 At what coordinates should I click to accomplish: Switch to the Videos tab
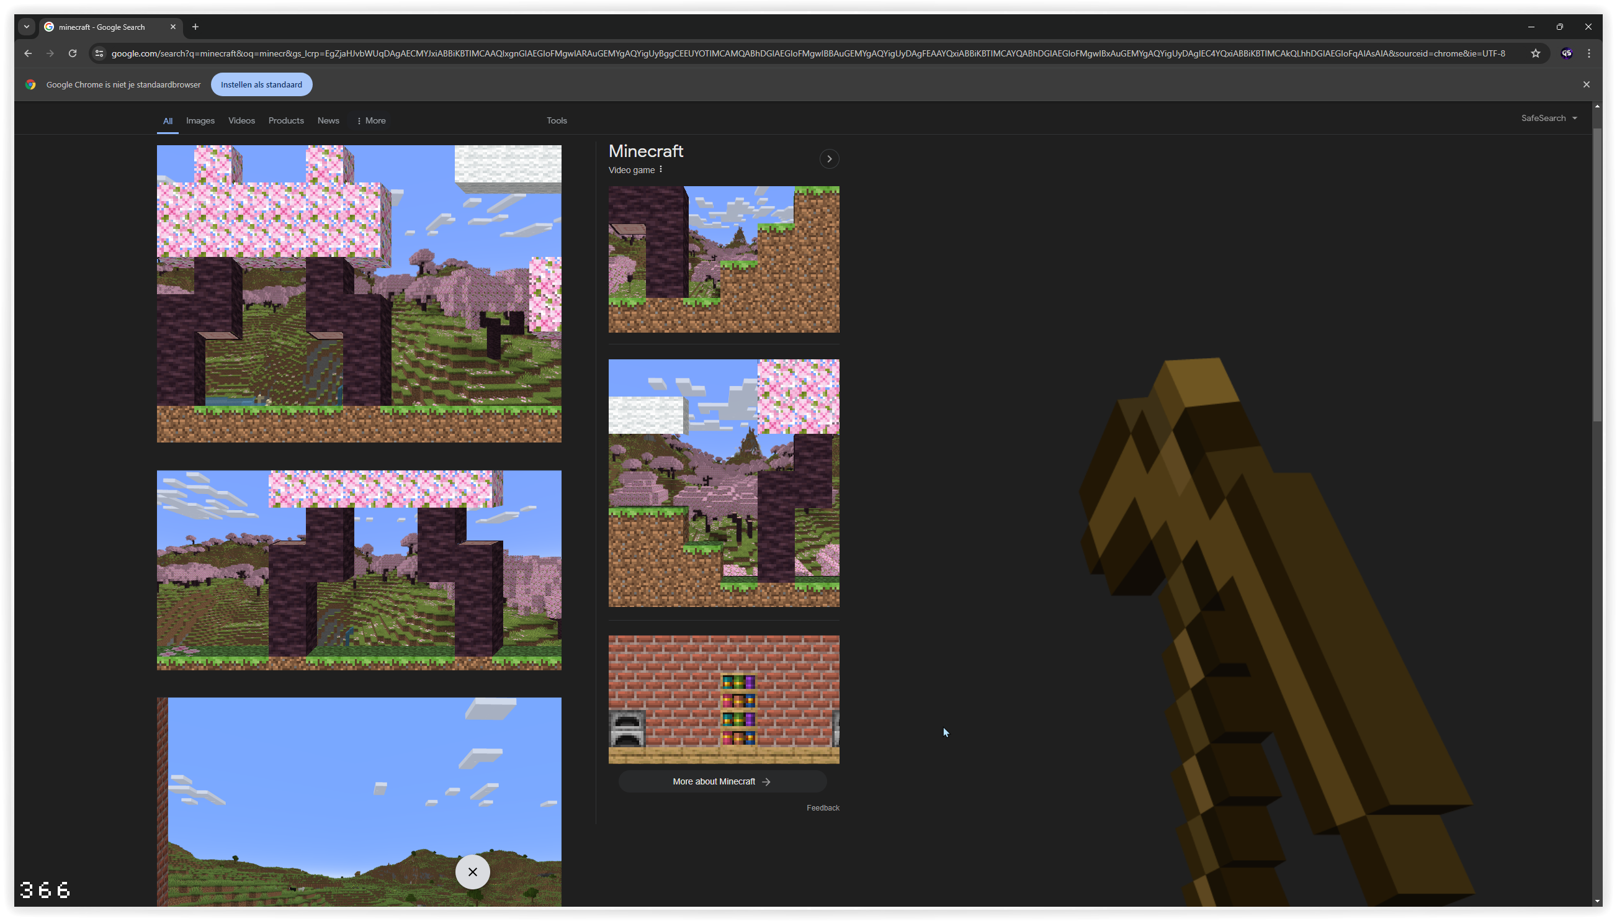[241, 120]
